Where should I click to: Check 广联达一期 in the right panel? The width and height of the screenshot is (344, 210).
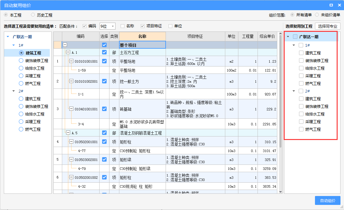295,37
